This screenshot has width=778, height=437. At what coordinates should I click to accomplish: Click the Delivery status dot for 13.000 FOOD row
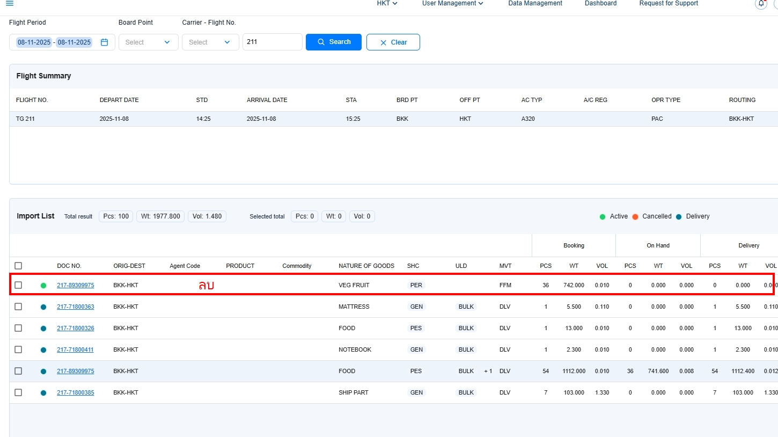coord(43,329)
